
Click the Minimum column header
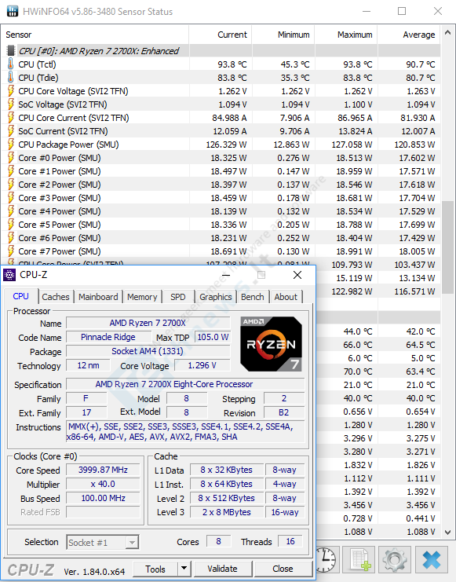tap(283, 35)
